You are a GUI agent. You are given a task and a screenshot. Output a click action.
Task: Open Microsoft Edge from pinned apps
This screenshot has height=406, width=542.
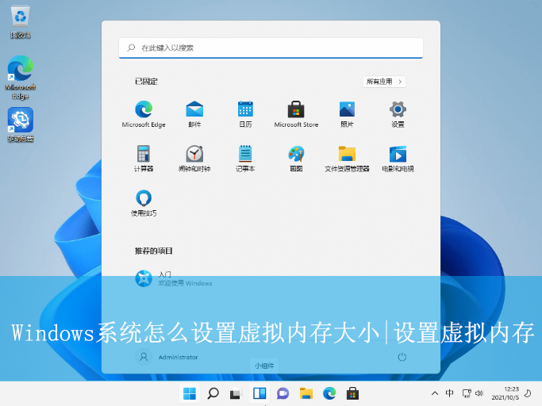click(144, 114)
